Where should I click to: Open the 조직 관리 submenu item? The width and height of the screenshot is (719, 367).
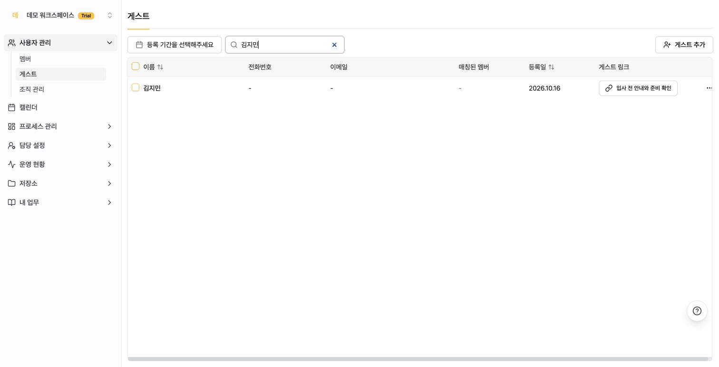pos(60,89)
